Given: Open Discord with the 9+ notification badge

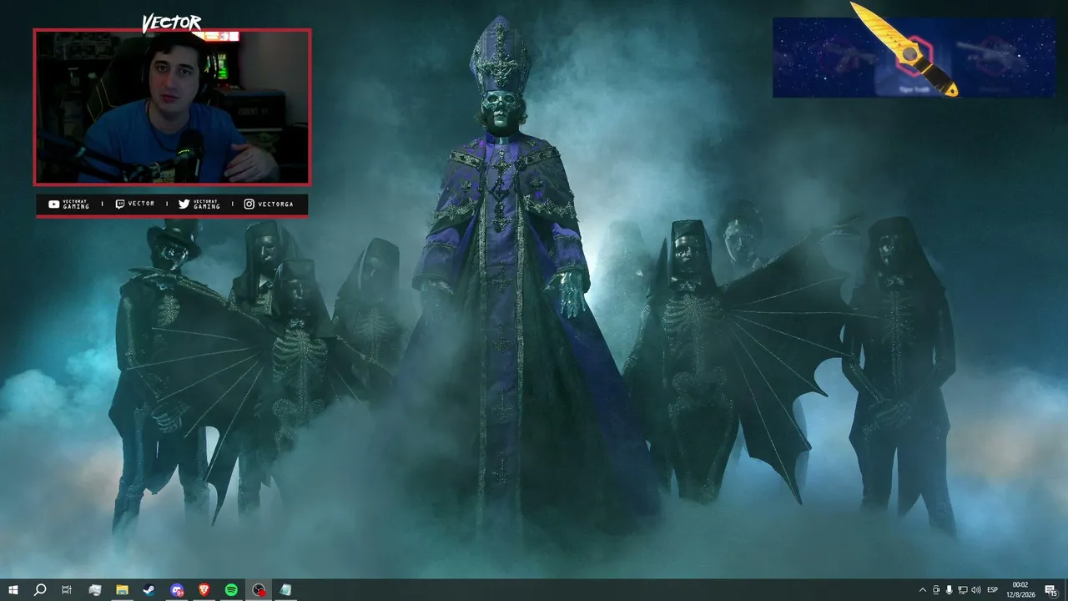Looking at the screenshot, I should pyautogui.click(x=177, y=590).
